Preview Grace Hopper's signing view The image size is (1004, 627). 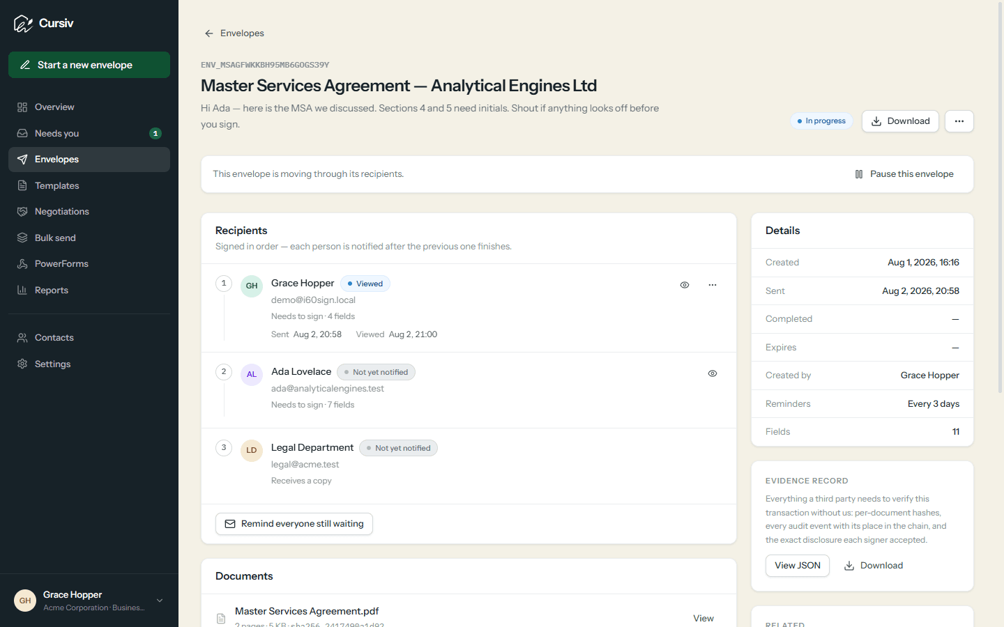pyautogui.click(x=685, y=285)
